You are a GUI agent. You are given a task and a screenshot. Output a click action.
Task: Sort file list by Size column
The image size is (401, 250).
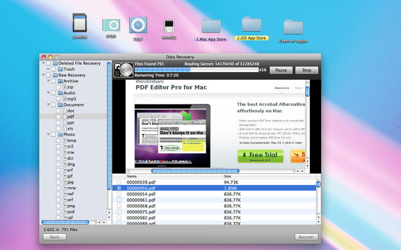269,176
